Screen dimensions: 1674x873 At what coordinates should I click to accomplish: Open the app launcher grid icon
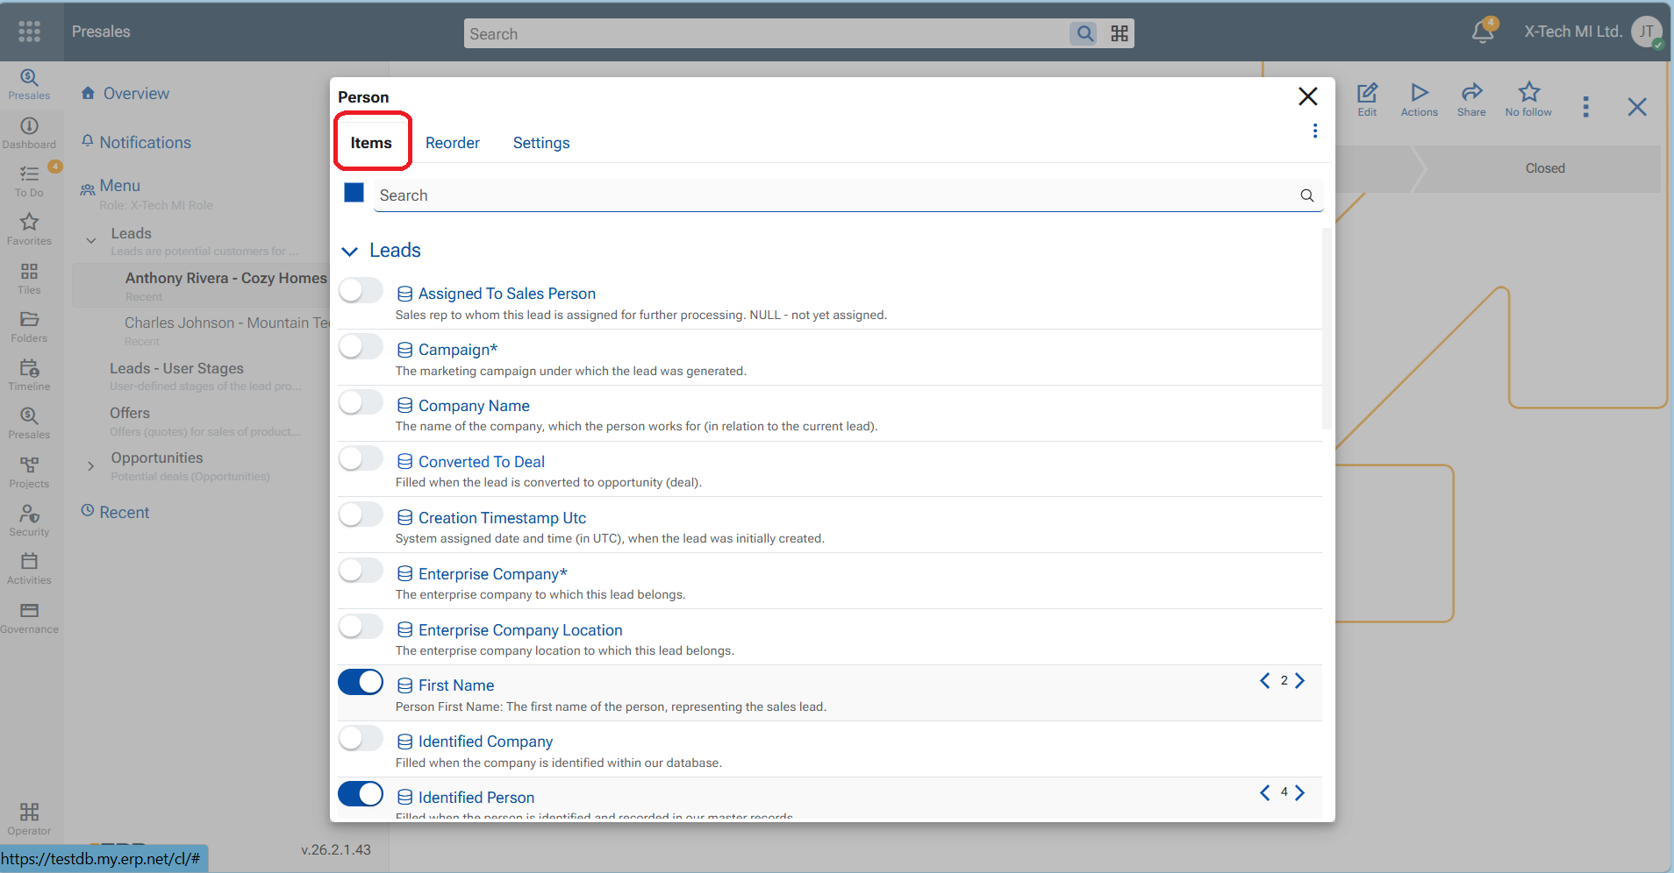tap(30, 32)
